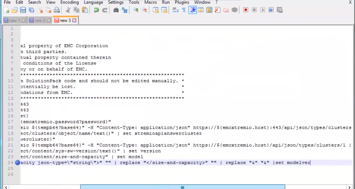Click the text "set version" on line 22
This screenshot has height=189, width=355.
coord(145,151)
